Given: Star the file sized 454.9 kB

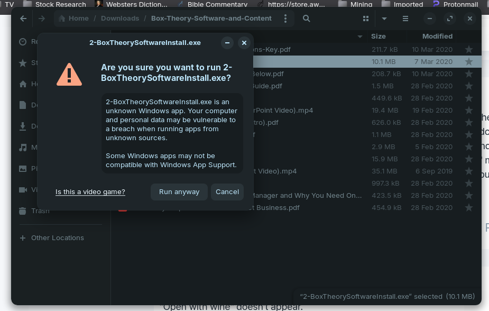Looking at the screenshot, I should (x=469, y=207).
